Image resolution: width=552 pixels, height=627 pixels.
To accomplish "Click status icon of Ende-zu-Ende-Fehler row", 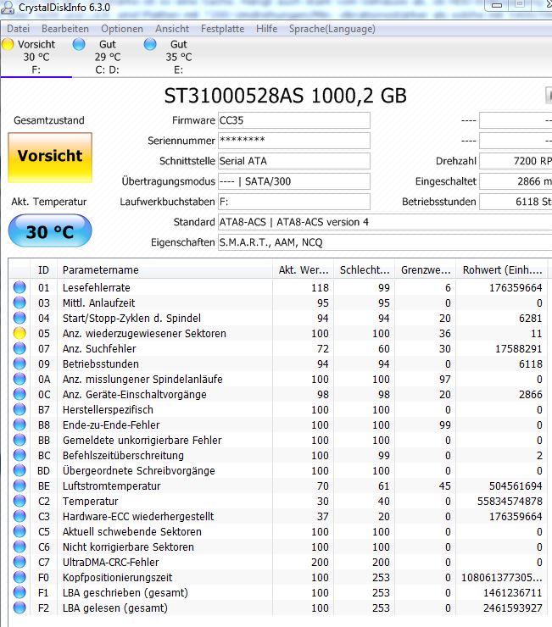I will (x=20, y=424).
